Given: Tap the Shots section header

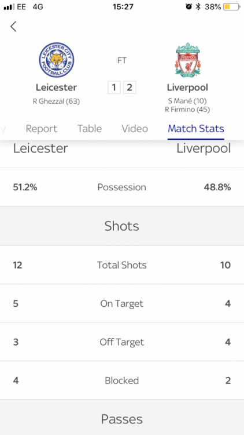Looking at the screenshot, I should (x=122, y=226).
